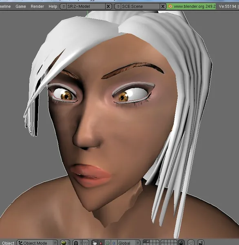
Task: Select the scale manipulator square icon
Action: point(114,243)
